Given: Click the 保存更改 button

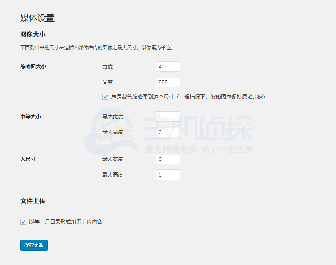Looking at the screenshot, I should point(34,245).
